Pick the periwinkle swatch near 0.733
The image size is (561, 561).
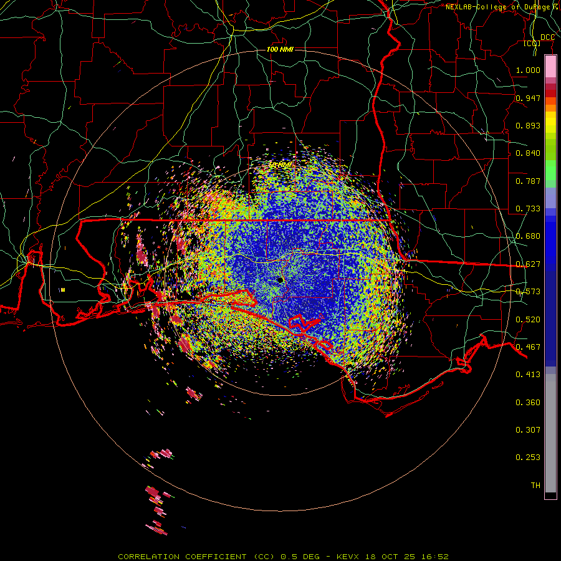tap(550, 198)
